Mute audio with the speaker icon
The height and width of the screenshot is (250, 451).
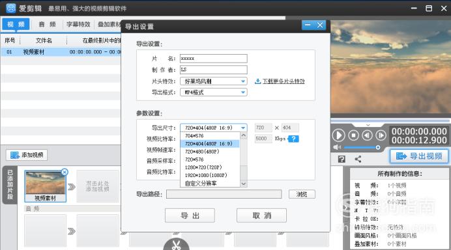tap(336, 147)
